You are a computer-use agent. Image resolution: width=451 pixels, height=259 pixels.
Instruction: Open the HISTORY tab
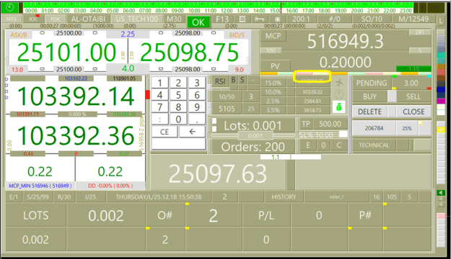pos(284,196)
